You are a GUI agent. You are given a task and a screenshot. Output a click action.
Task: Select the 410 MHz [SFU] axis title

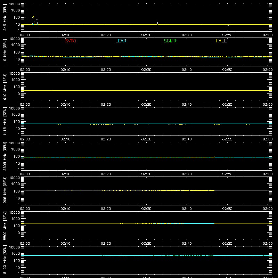point(5,52)
